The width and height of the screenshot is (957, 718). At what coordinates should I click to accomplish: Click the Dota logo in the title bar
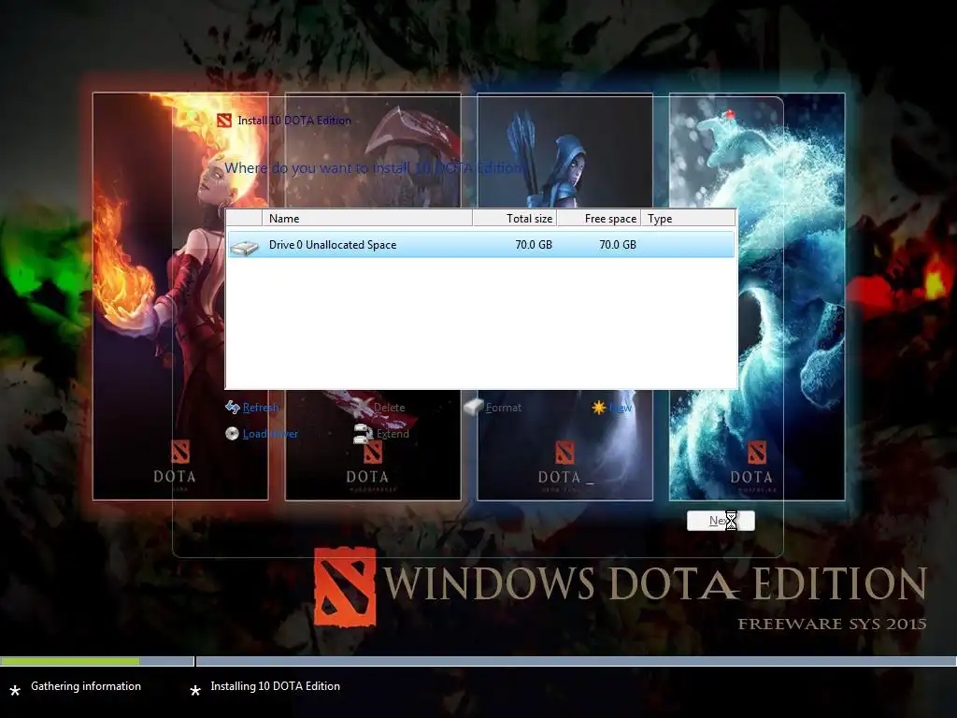click(224, 121)
